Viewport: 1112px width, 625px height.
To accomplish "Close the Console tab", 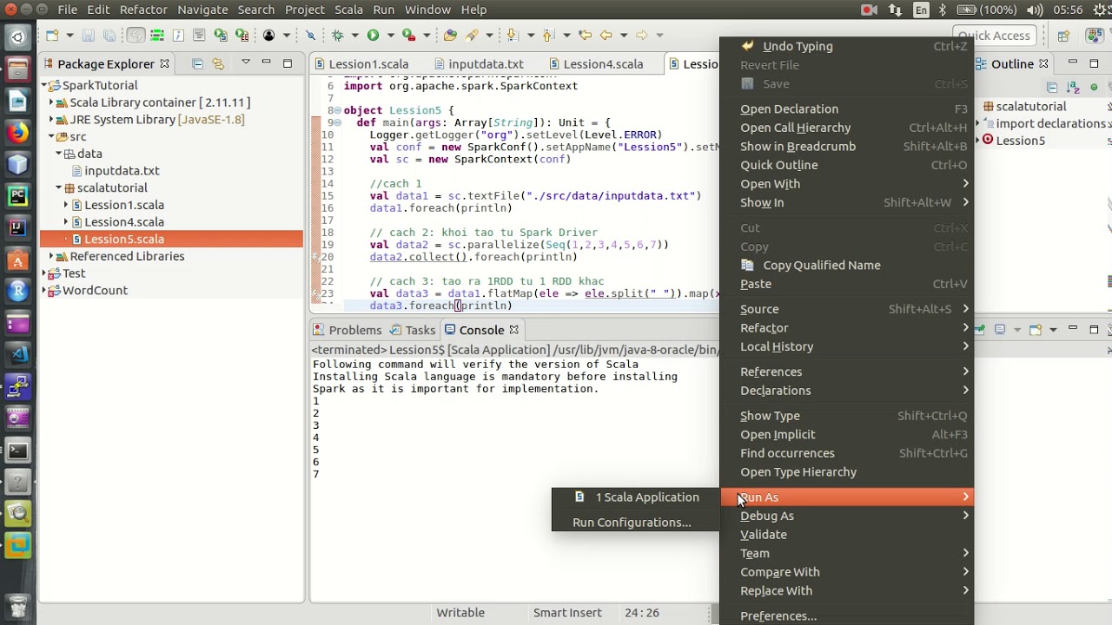I will pos(513,330).
